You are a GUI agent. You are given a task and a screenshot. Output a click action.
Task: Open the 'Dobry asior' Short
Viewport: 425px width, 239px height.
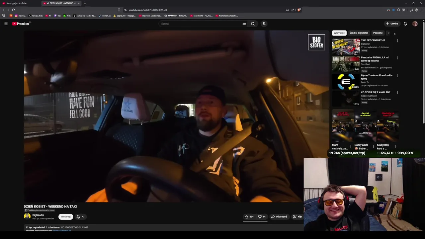(365, 126)
